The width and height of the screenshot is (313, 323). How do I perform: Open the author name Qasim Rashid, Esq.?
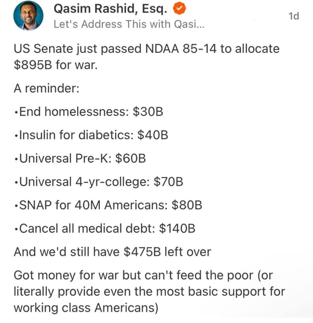[x=110, y=9]
